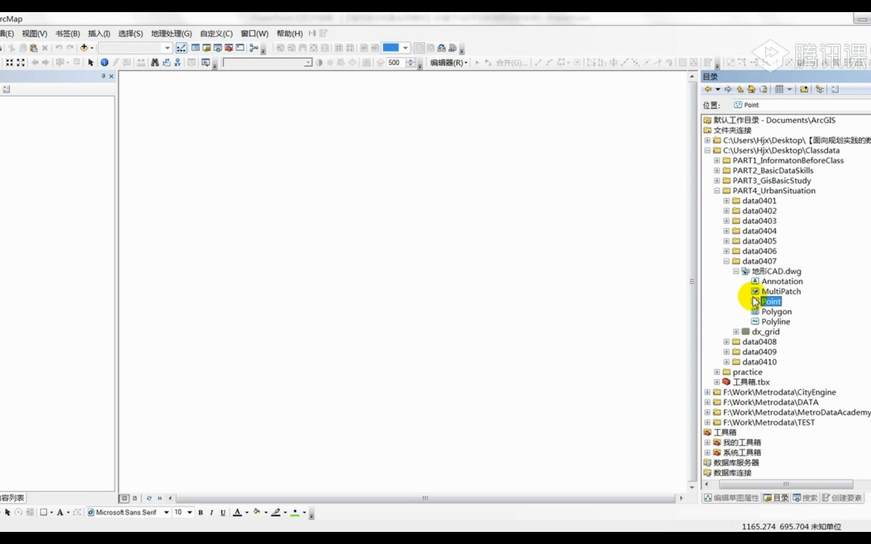
Task: Open the 编辑器(R) dropdown button
Action: click(x=449, y=62)
